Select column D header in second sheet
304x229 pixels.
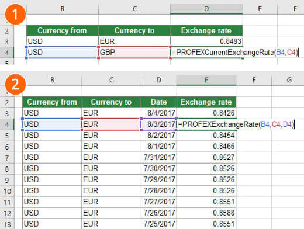point(159,80)
